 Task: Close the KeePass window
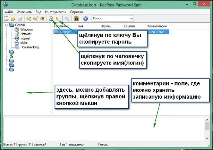204,4
